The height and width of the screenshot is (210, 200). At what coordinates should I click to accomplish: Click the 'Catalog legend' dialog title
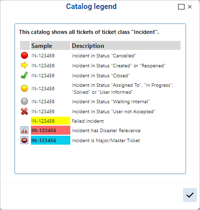click(x=91, y=6)
